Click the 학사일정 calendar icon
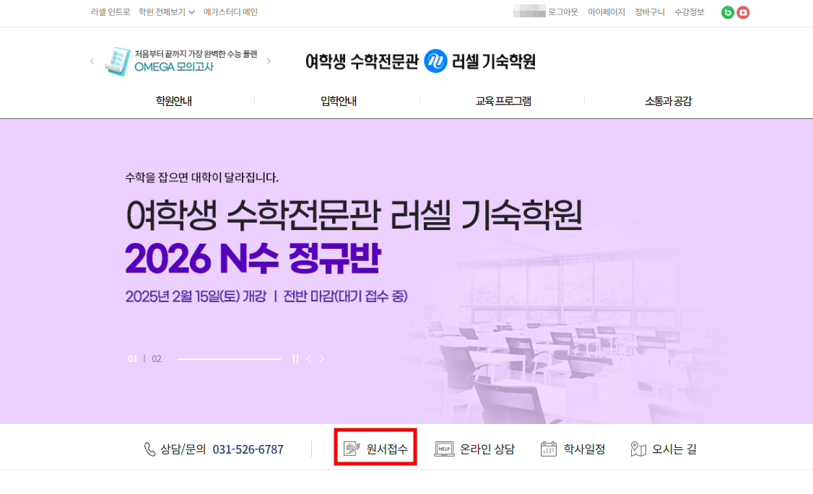Image resolution: width=813 pixels, height=494 pixels. point(548,449)
